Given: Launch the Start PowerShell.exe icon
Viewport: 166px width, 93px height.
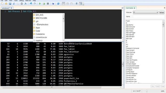Looking at the screenshot, I should pyautogui.click(x=58, y=4).
